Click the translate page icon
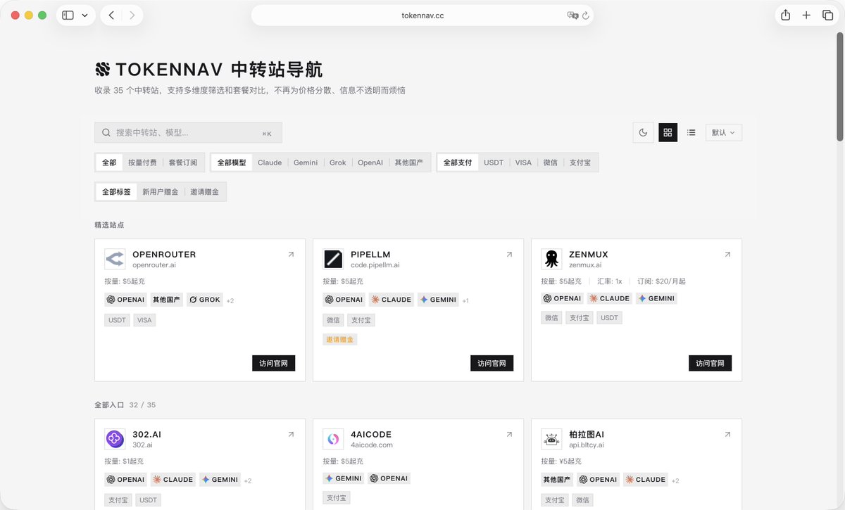The width and height of the screenshot is (845, 510). (x=572, y=15)
